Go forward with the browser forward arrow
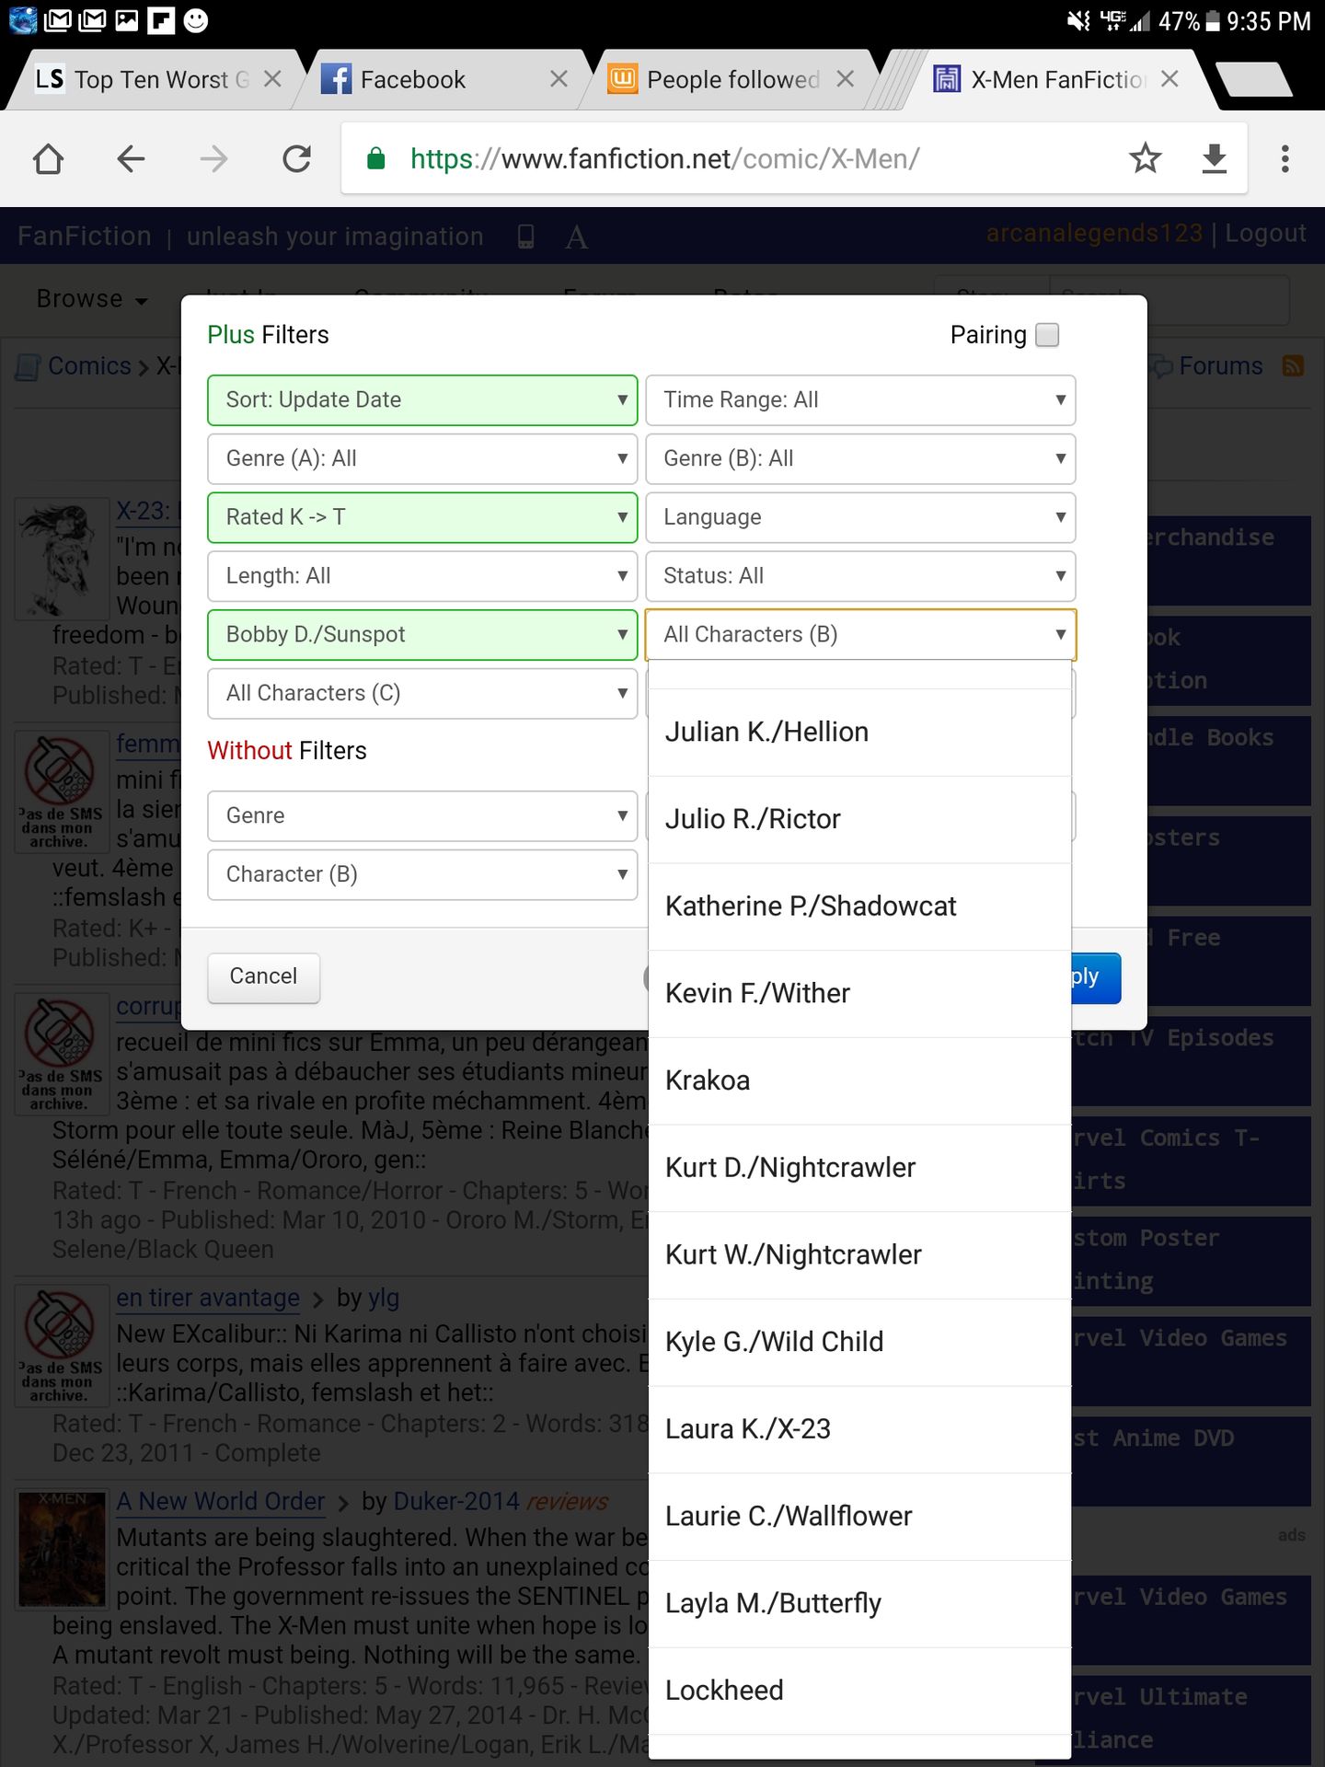Image resolution: width=1325 pixels, height=1767 pixels. pos(213,159)
